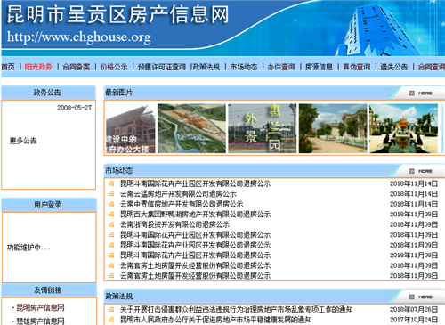Open 云南中置信房地产开发有限公司退房公示 article
The height and width of the screenshot is (325, 445).
pos(182,204)
